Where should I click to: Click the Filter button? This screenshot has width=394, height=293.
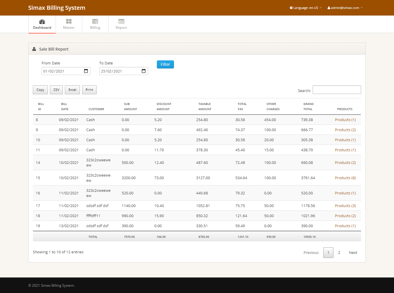click(165, 64)
